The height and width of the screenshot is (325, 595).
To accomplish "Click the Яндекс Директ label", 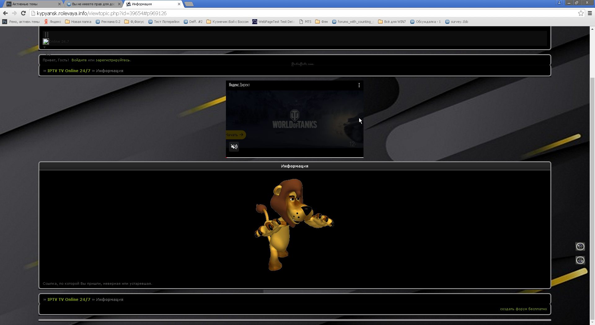I will 239,85.
